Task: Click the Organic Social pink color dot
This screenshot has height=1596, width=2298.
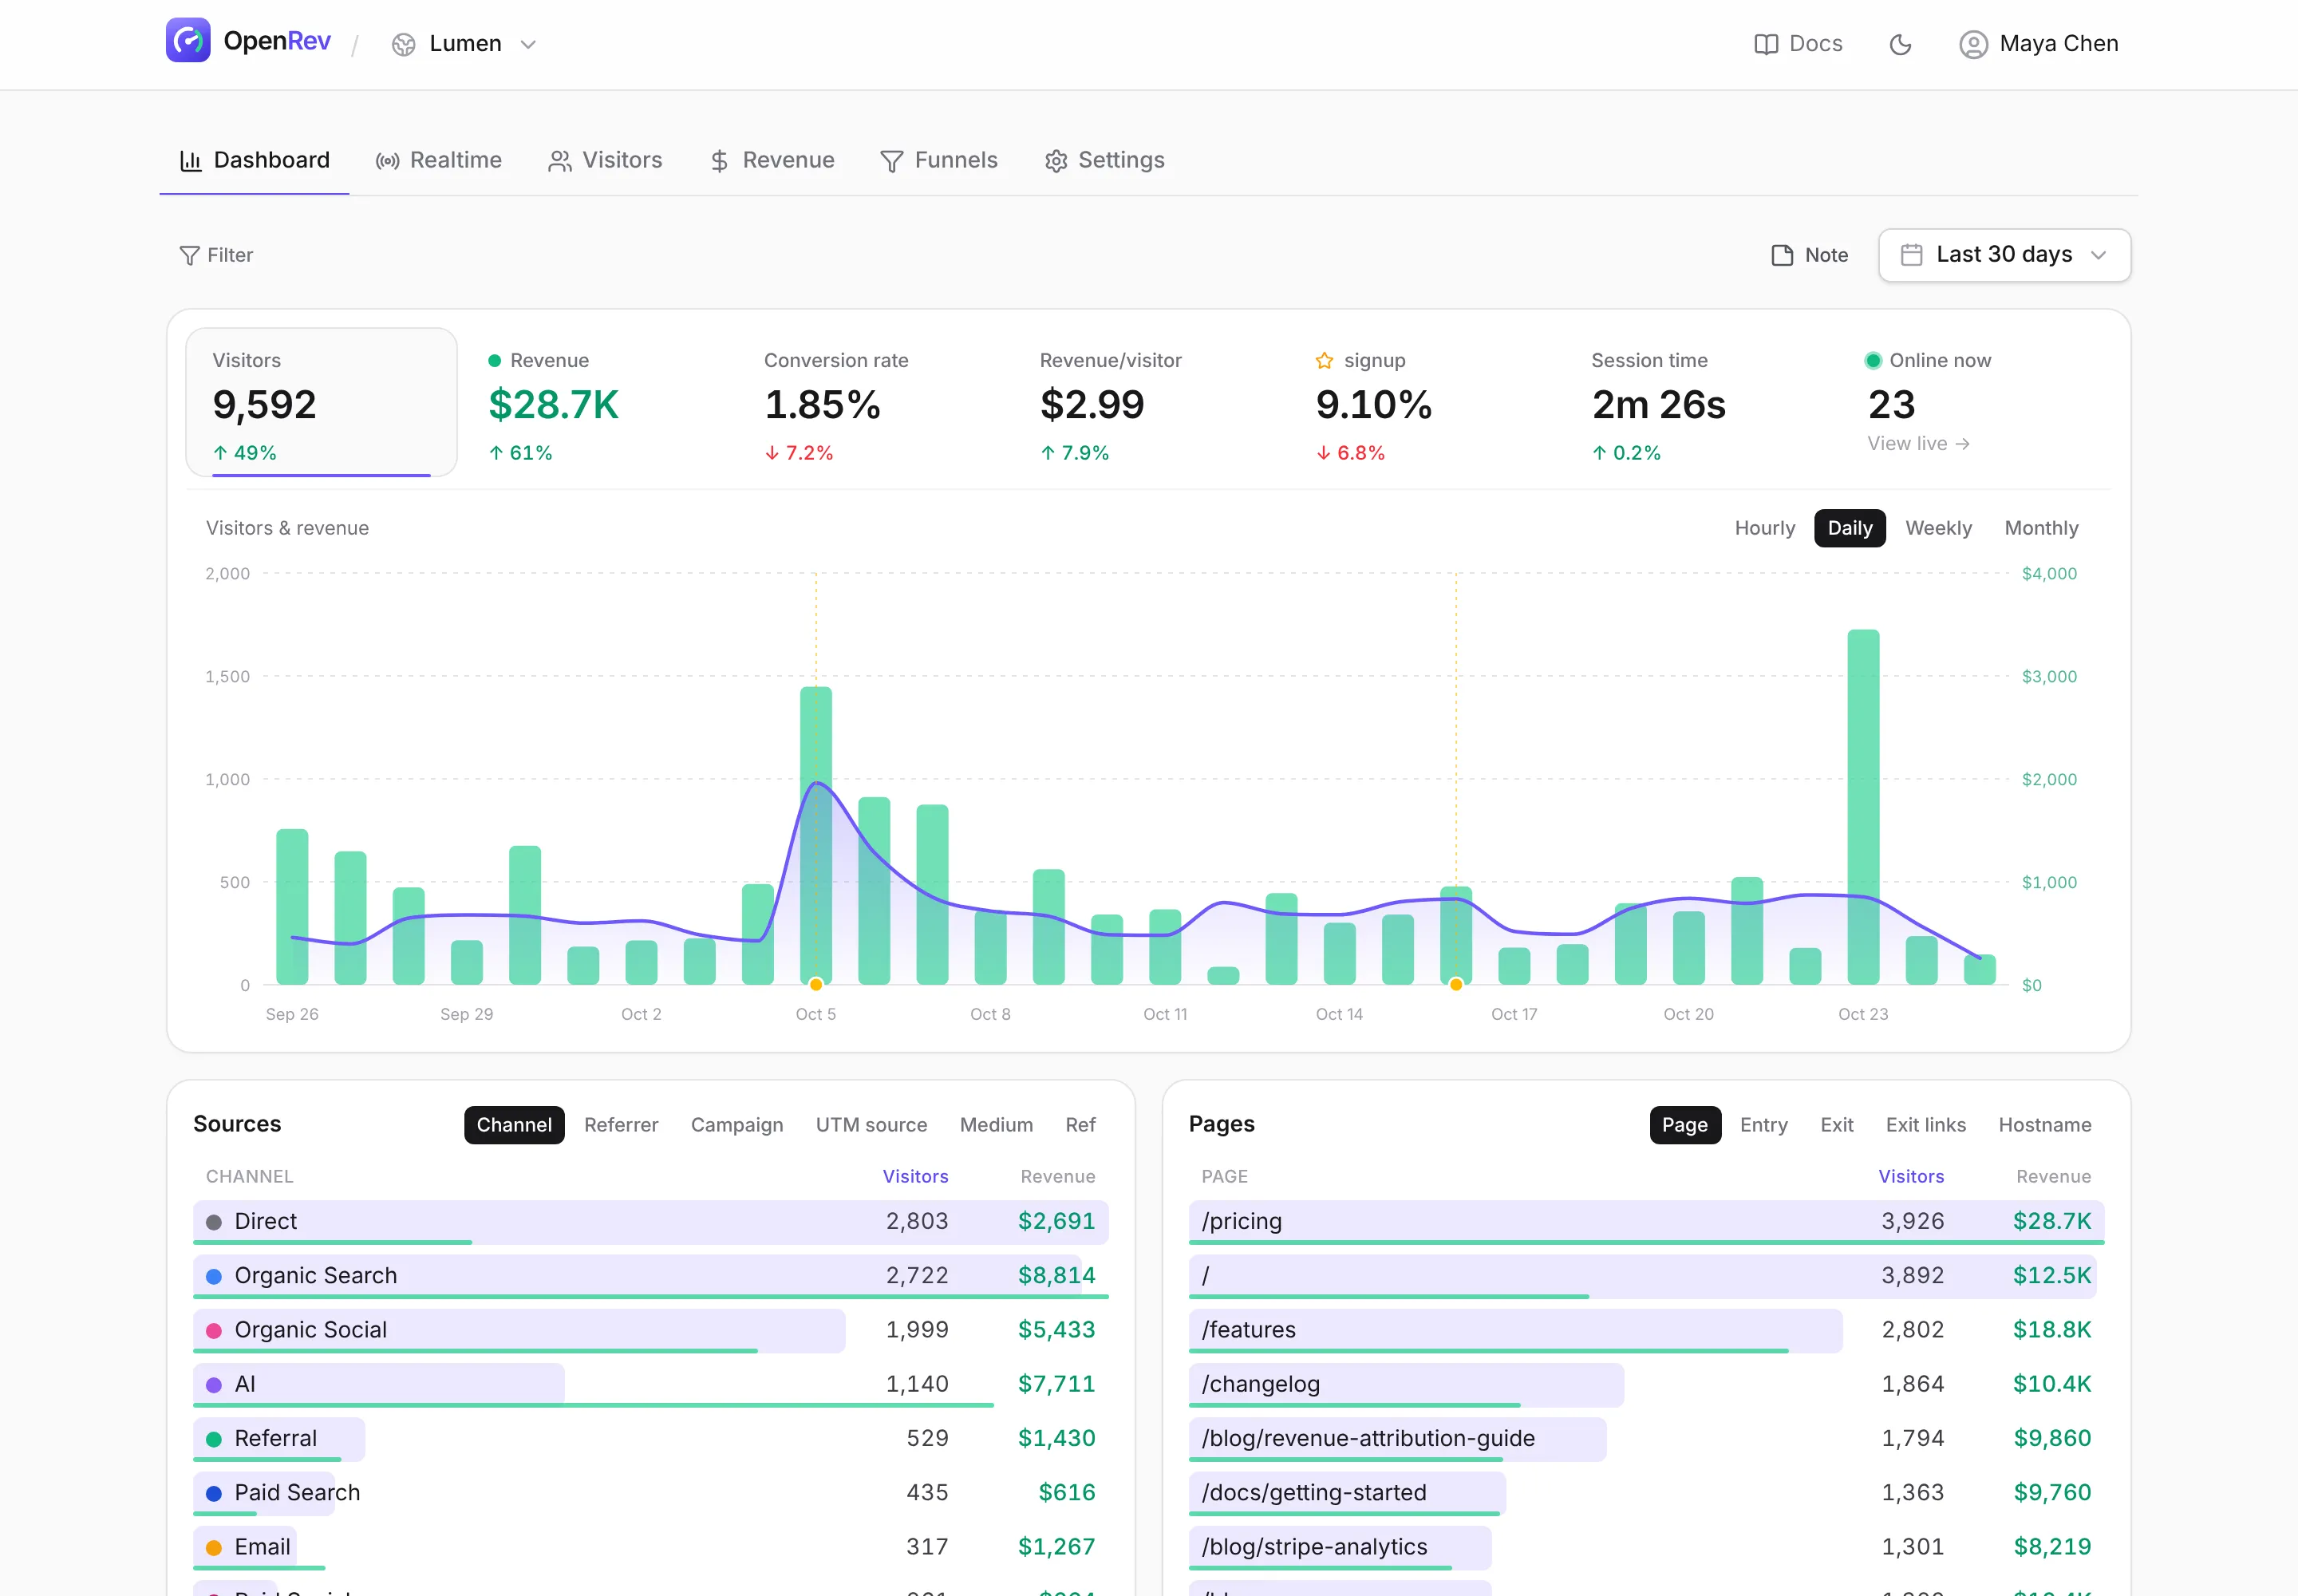Action: (x=214, y=1331)
